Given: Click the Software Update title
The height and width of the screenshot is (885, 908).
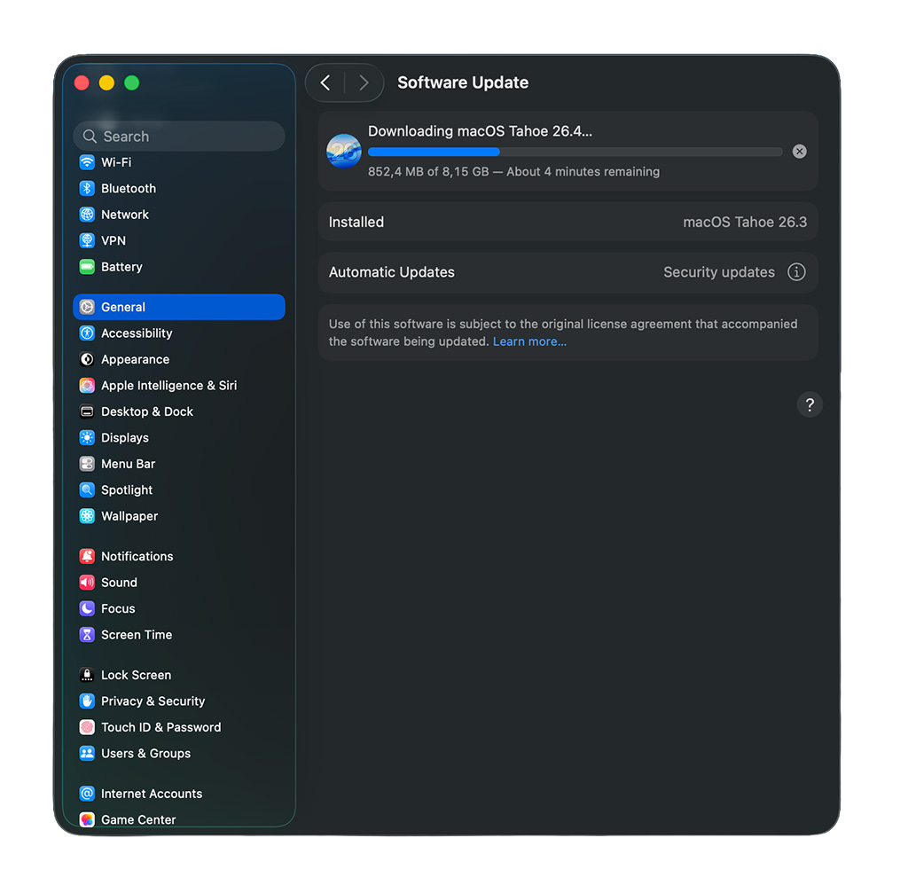Looking at the screenshot, I should point(463,82).
